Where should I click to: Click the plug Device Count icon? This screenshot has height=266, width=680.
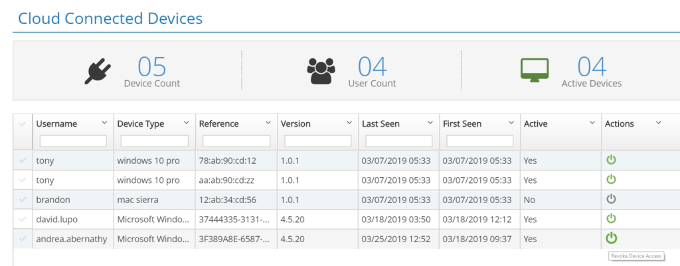98,72
